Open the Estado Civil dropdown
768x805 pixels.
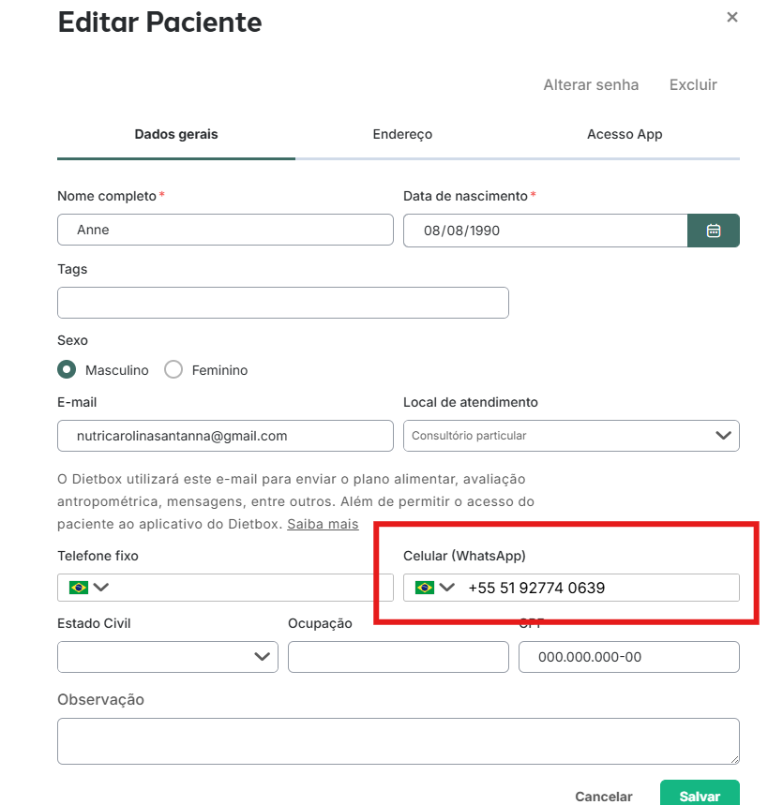click(168, 657)
